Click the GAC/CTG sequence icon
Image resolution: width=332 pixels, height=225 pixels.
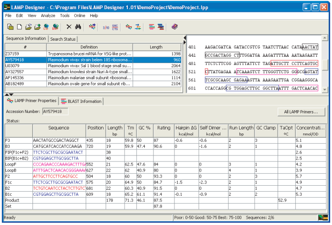point(115,27)
